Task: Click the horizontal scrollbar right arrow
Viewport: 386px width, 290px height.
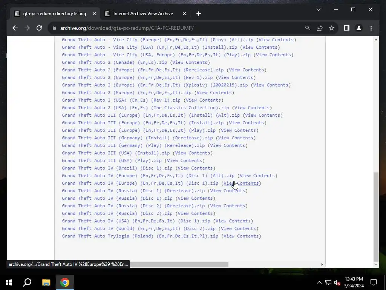Action: pos(322,264)
